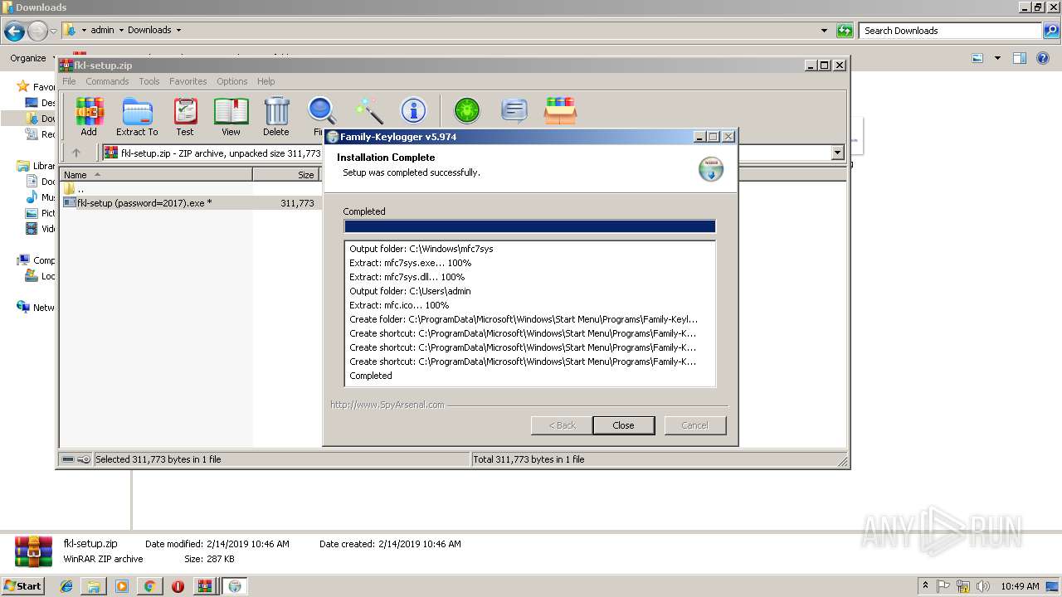The width and height of the screenshot is (1062, 597).
Task: Open the File menu in WinRAR
Action: pos(69,81)
